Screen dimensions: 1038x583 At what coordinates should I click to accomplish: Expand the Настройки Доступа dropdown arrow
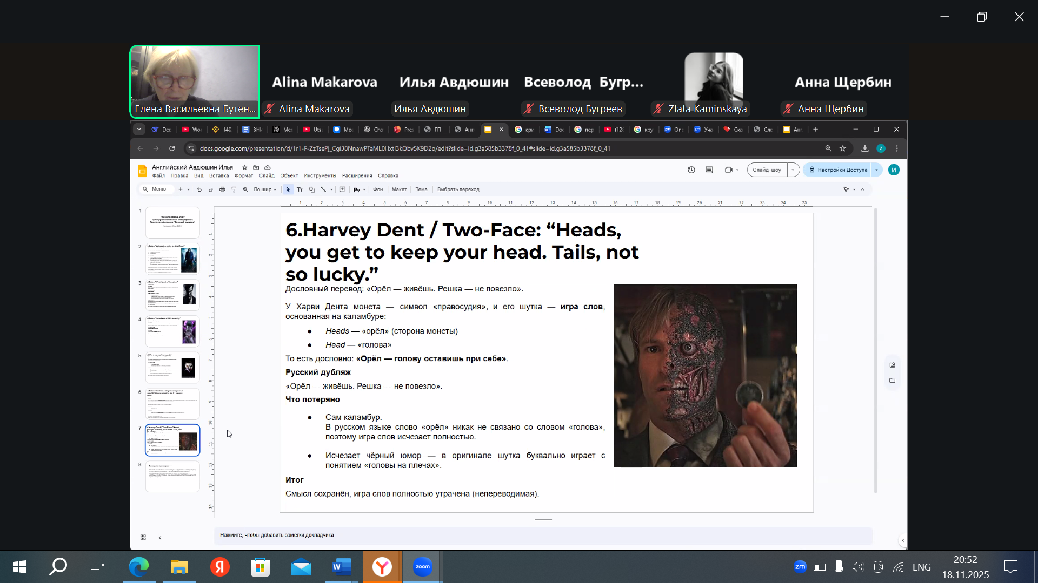point(876,170)
